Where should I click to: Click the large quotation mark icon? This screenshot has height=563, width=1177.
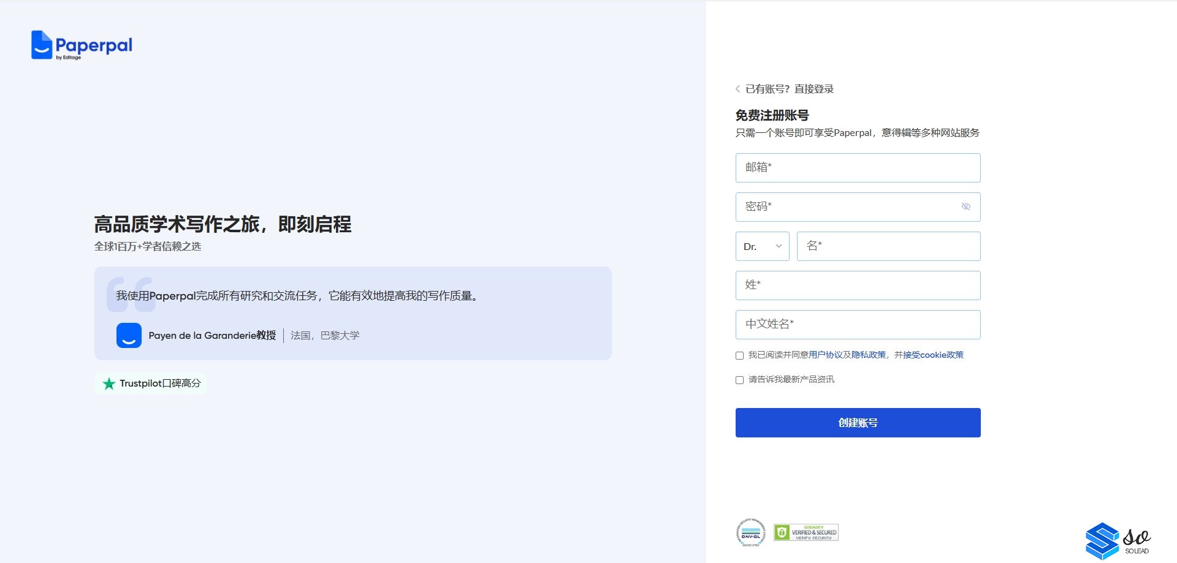pos(129,294)
